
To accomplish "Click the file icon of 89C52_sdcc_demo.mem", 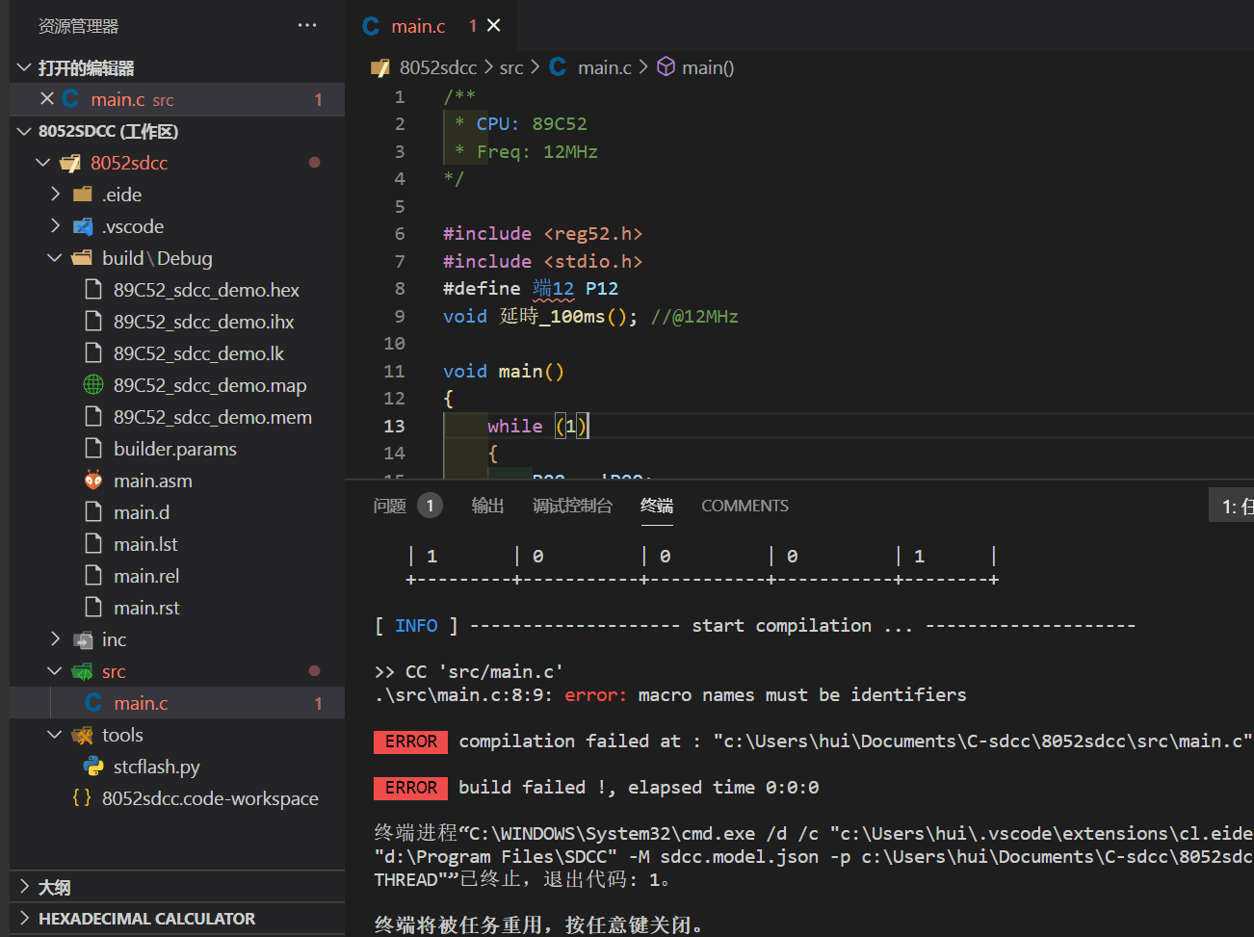I will pos(93,417).
